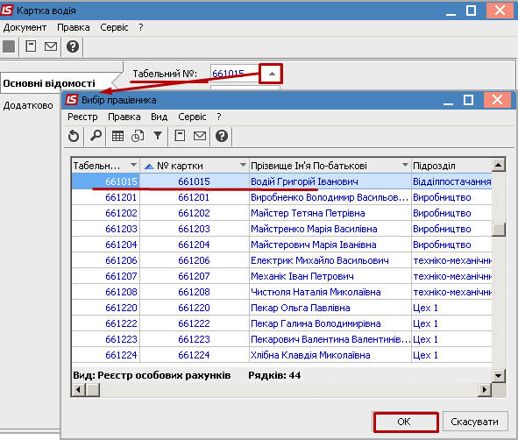
Task: Open Прізвище Ім'я По-батькові column dropdown
Action: point(405,165)
